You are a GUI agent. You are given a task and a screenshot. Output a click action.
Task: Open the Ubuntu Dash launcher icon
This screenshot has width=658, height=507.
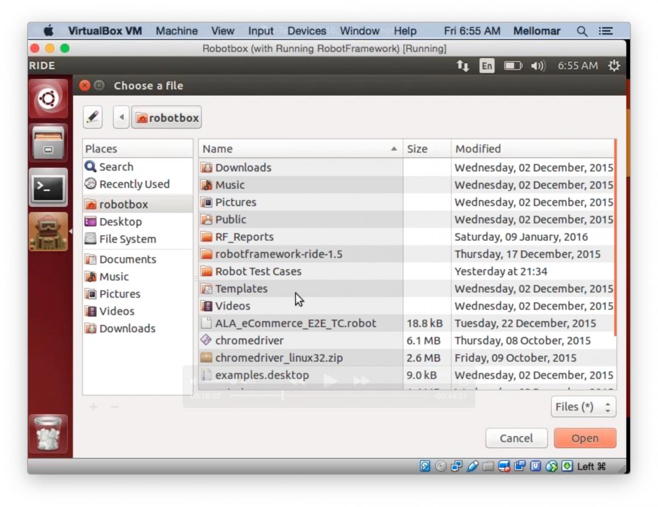(x=49, y=99)
